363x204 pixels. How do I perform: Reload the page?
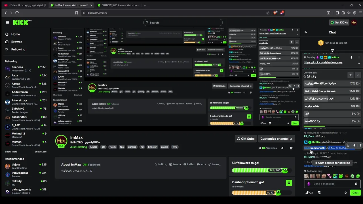pyautogui.click(x=17, y=13)
